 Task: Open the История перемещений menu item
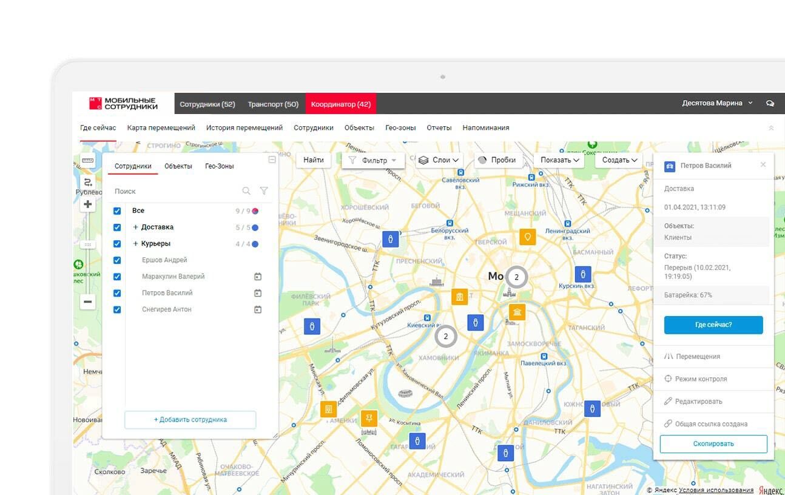click(244, 128)
